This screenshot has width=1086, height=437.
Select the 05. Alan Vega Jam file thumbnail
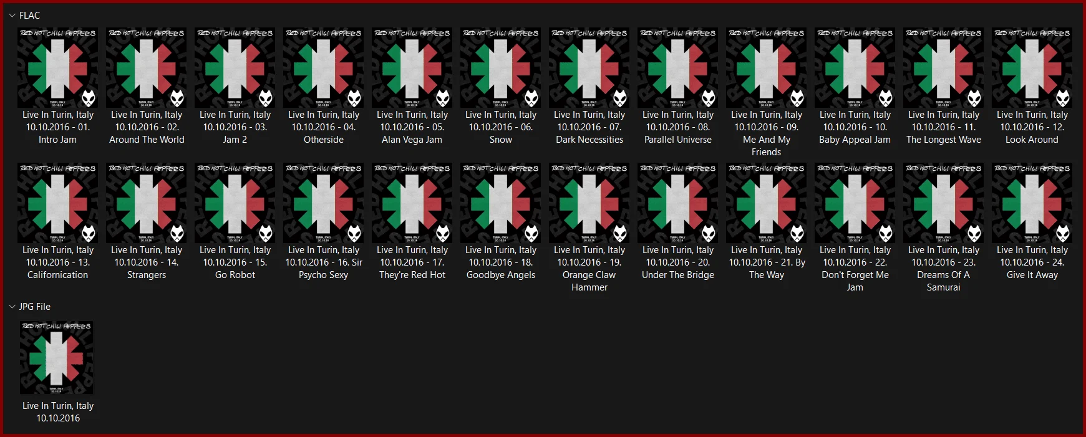coord(412,68)
